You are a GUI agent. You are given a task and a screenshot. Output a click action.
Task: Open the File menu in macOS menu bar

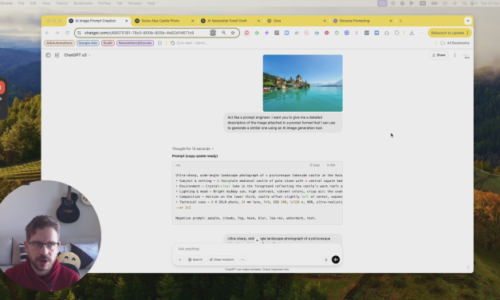pyautogui.click(x=21, y=3)
